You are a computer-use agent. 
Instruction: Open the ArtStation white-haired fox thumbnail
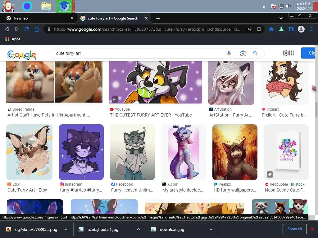pyautogui.click(x=231, y=83)
